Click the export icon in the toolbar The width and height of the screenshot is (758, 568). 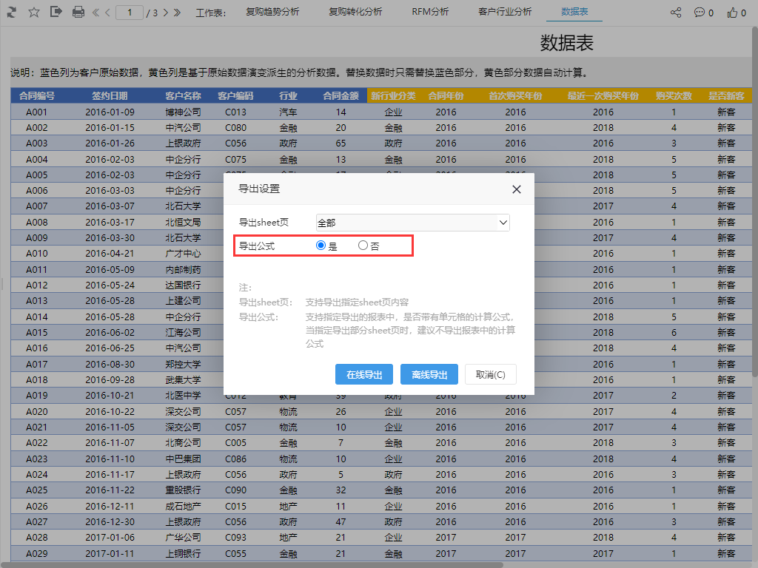coord(56,12)
